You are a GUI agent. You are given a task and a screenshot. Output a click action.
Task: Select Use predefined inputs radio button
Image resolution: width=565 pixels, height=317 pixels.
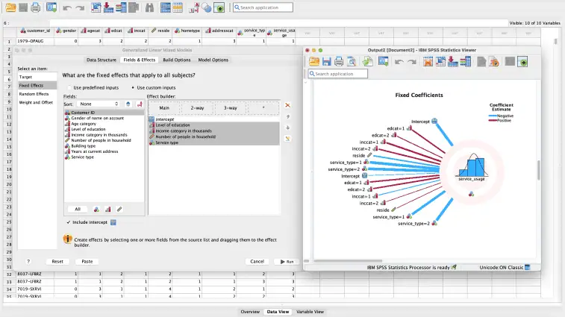[x=69, y=87]
